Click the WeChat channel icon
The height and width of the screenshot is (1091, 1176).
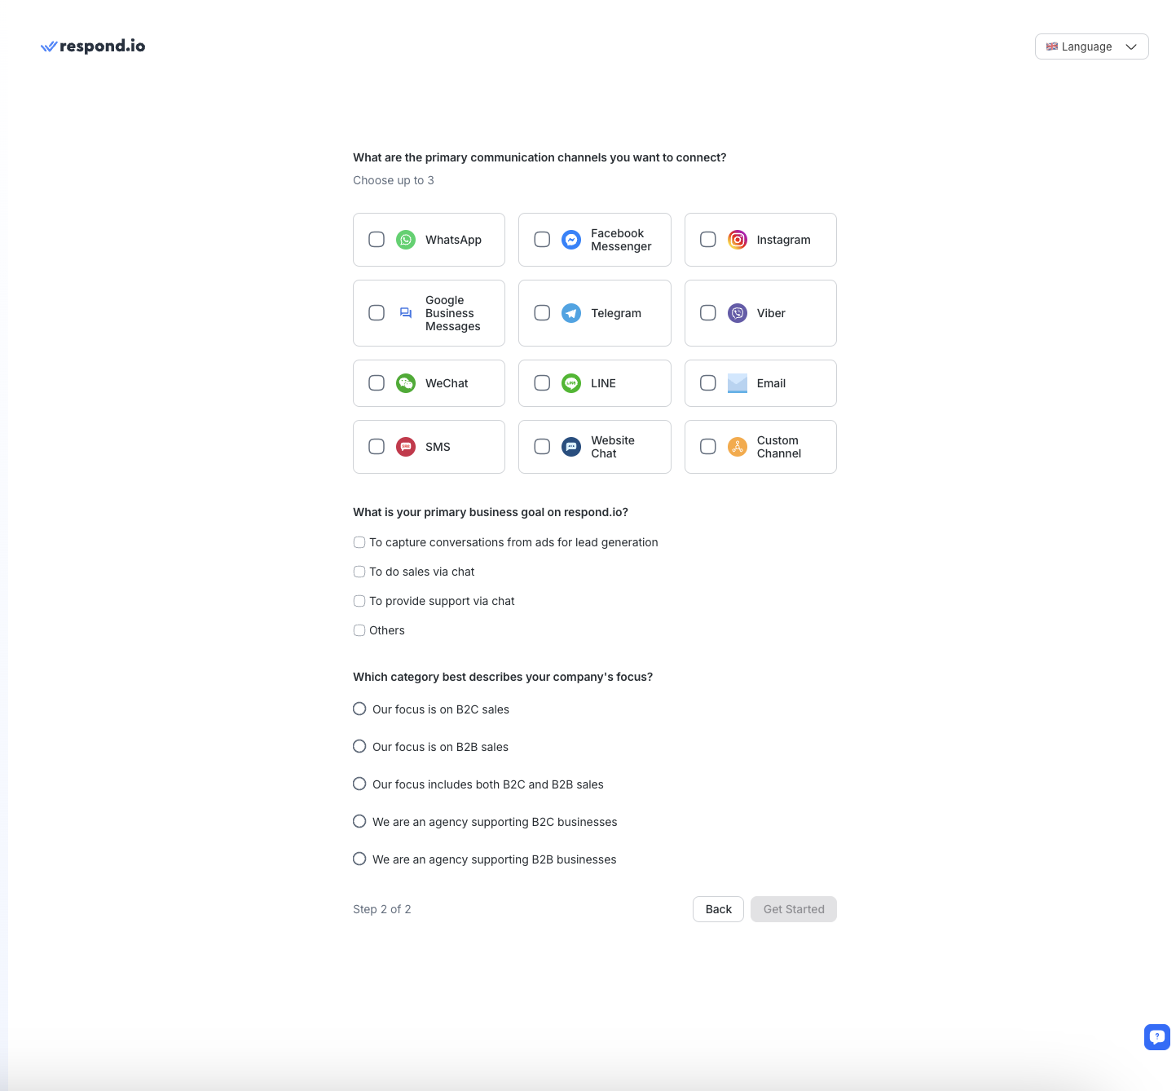pyautogui.click(x=406, y=383)
